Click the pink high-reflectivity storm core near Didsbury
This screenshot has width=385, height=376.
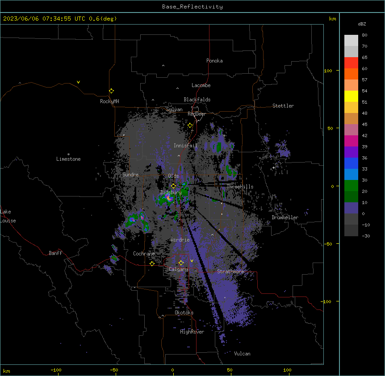point(169,198)
